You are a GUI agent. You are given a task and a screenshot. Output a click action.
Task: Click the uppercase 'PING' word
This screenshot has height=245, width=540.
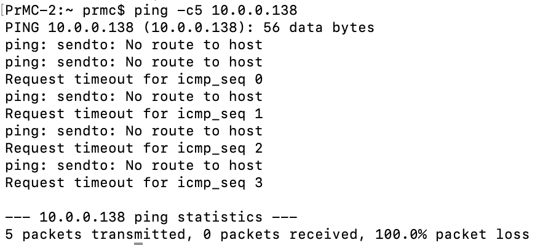point(22,27)
